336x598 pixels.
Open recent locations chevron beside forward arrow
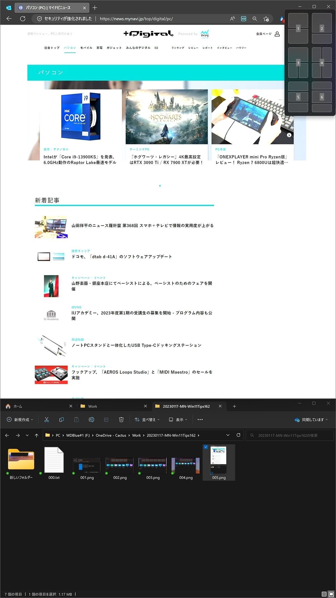[27, 435]
